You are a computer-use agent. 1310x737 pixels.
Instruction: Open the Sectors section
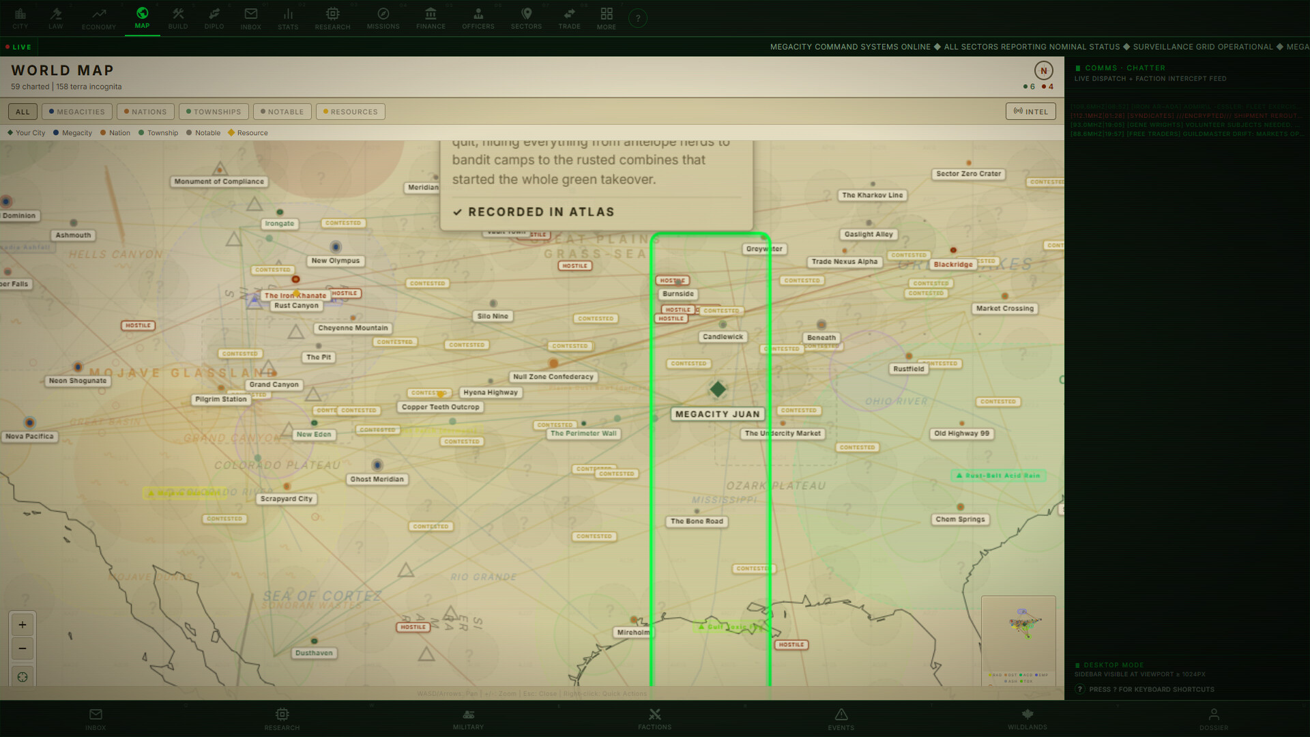pyautogui.click(x=526, y=18)
